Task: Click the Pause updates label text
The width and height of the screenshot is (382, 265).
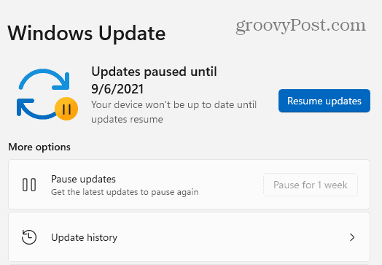Action: (83, 180)
